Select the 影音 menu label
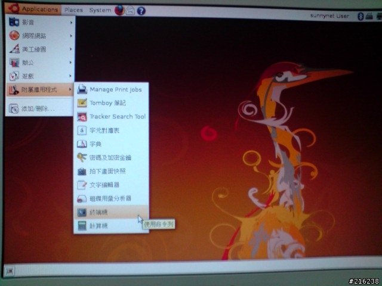The height and width of the screenshot is (286, 382). [x=28, y=23]
